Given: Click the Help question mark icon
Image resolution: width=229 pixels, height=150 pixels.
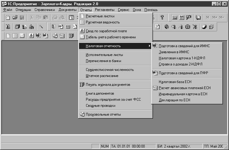Looking at the screenshot, I should pos(162,18).
